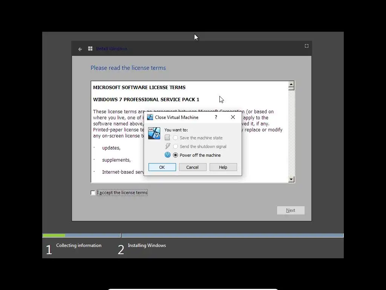
Task: Click the question mark help button in the dialog title bar
Action: pos(216,117)
